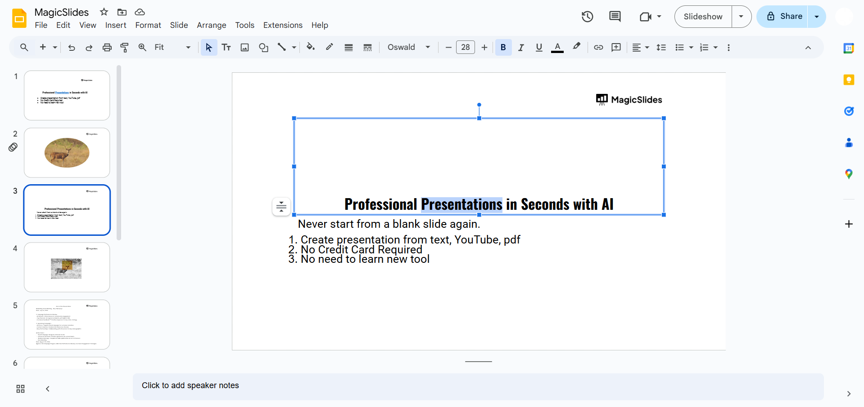Get add-ons with plus button

click(x=849, y=224)
